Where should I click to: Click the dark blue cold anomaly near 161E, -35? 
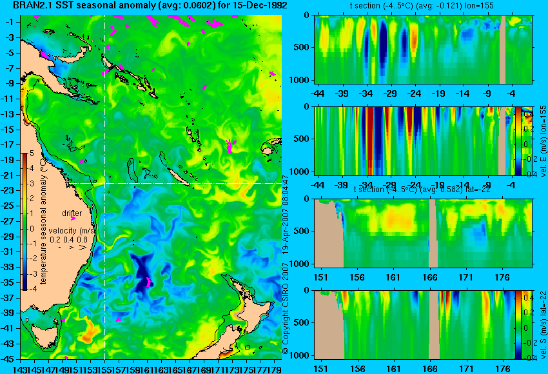pos(142,276)
